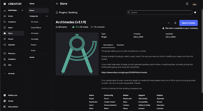Open the @Scriptos creator profile
The height and width of the screenshot is (111, 203).
[x=63, y=27]
